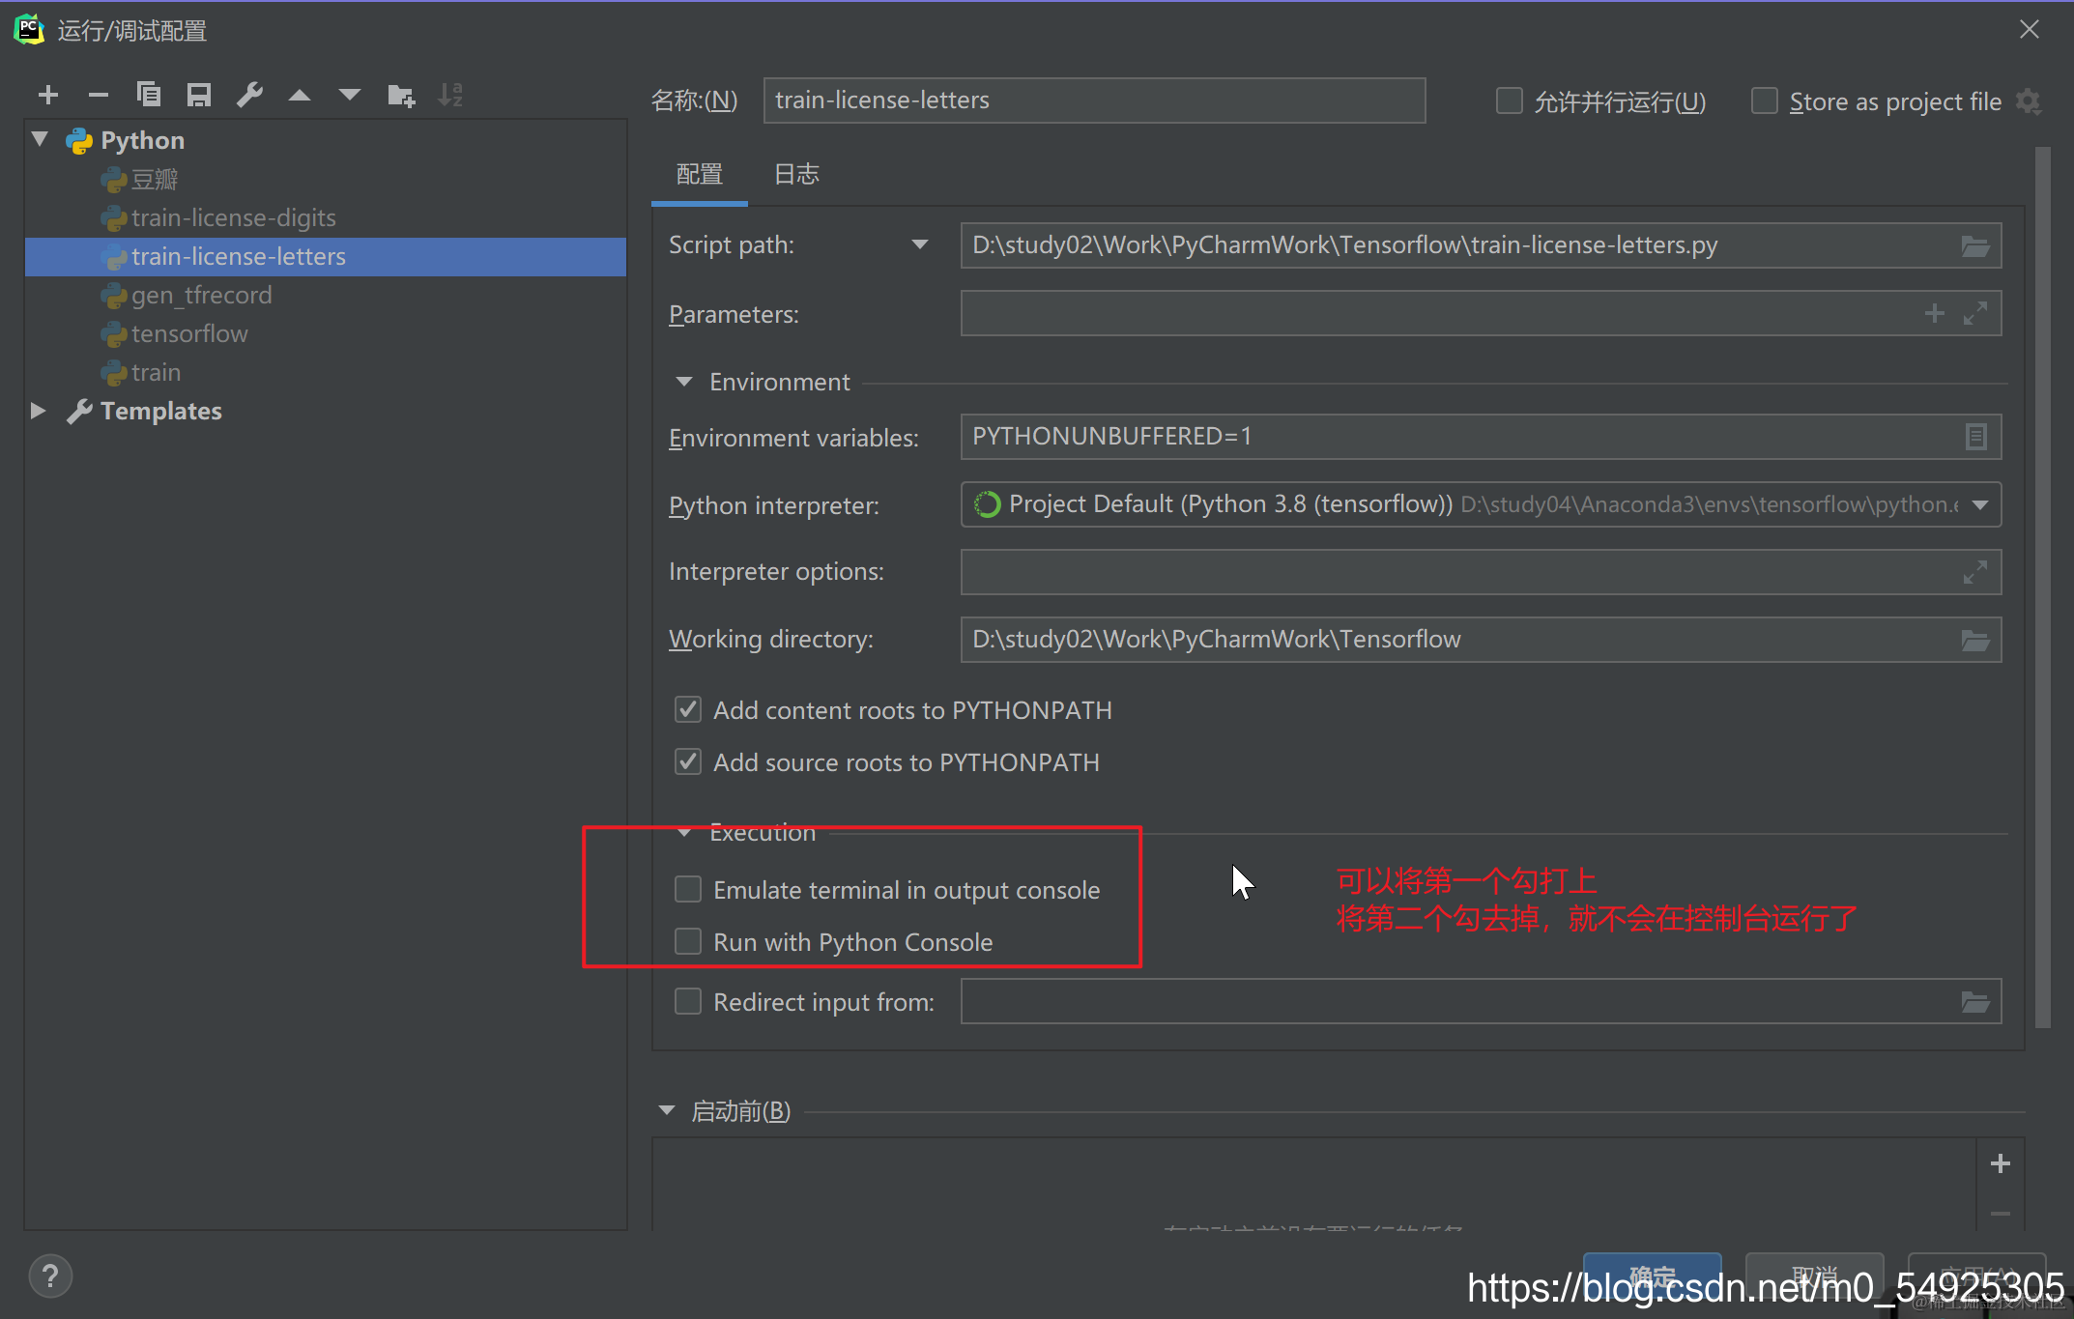
Task: Click the add new configuration plus icon
Action: click(48, 95)
